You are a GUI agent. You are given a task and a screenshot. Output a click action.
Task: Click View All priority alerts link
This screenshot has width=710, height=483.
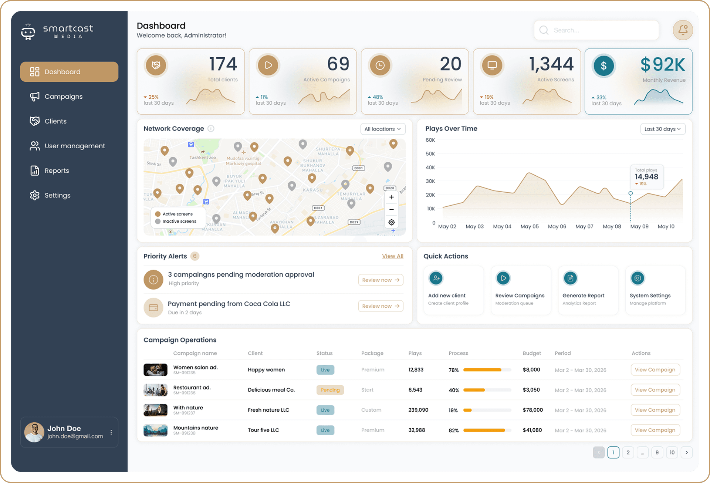(x=393, y=256)
